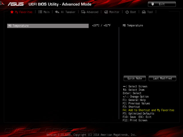Screen dimensions: 183x137
Task: Click the Exit button
Action: 162,4
